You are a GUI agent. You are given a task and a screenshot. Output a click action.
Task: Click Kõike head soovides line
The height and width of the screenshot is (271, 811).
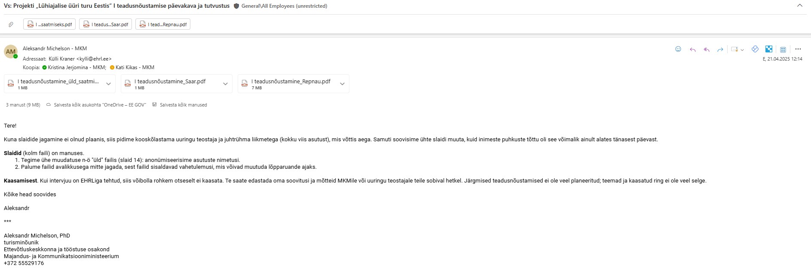coord(30,195)
